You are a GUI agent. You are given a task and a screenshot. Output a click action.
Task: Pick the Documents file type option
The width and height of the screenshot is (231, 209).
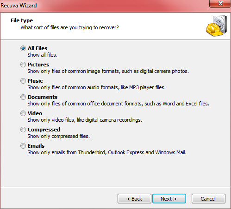23,97
